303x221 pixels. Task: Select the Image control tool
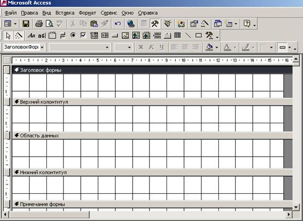click(x=125, y=35)
